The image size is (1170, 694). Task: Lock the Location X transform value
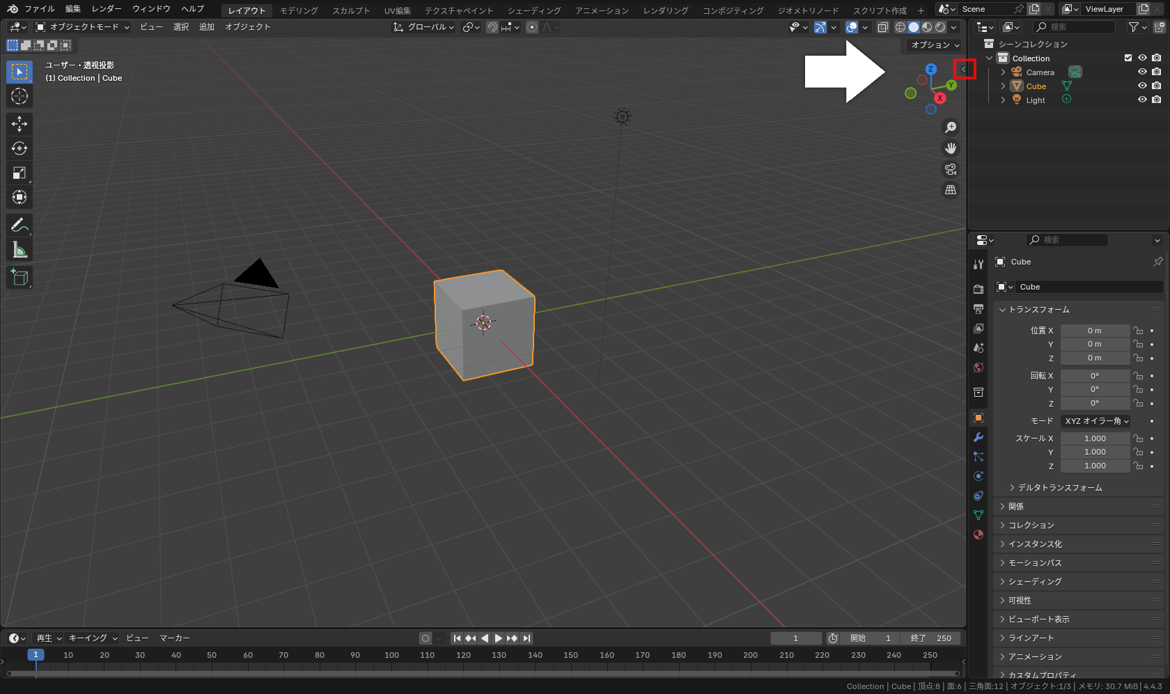(1138, 331)
